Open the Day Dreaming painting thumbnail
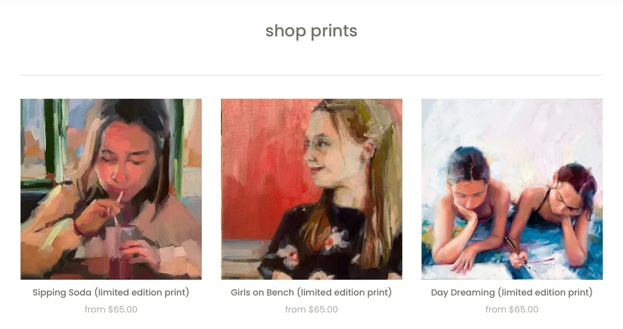The width and height of the screenshot is (623, 329). tap(512, 189)
